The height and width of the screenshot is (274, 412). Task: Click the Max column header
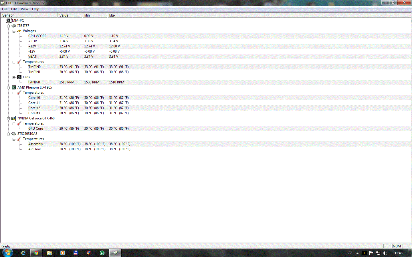pyautogui.click(x=120, y=15)
